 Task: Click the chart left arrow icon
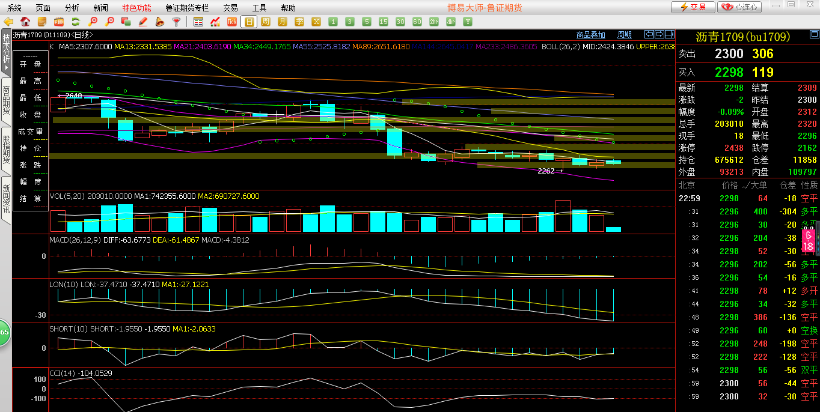(x=649, y=34)
